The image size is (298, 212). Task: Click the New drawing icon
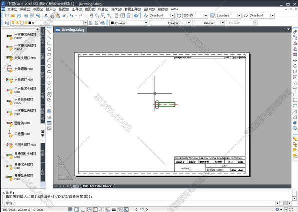click(7, 16)
